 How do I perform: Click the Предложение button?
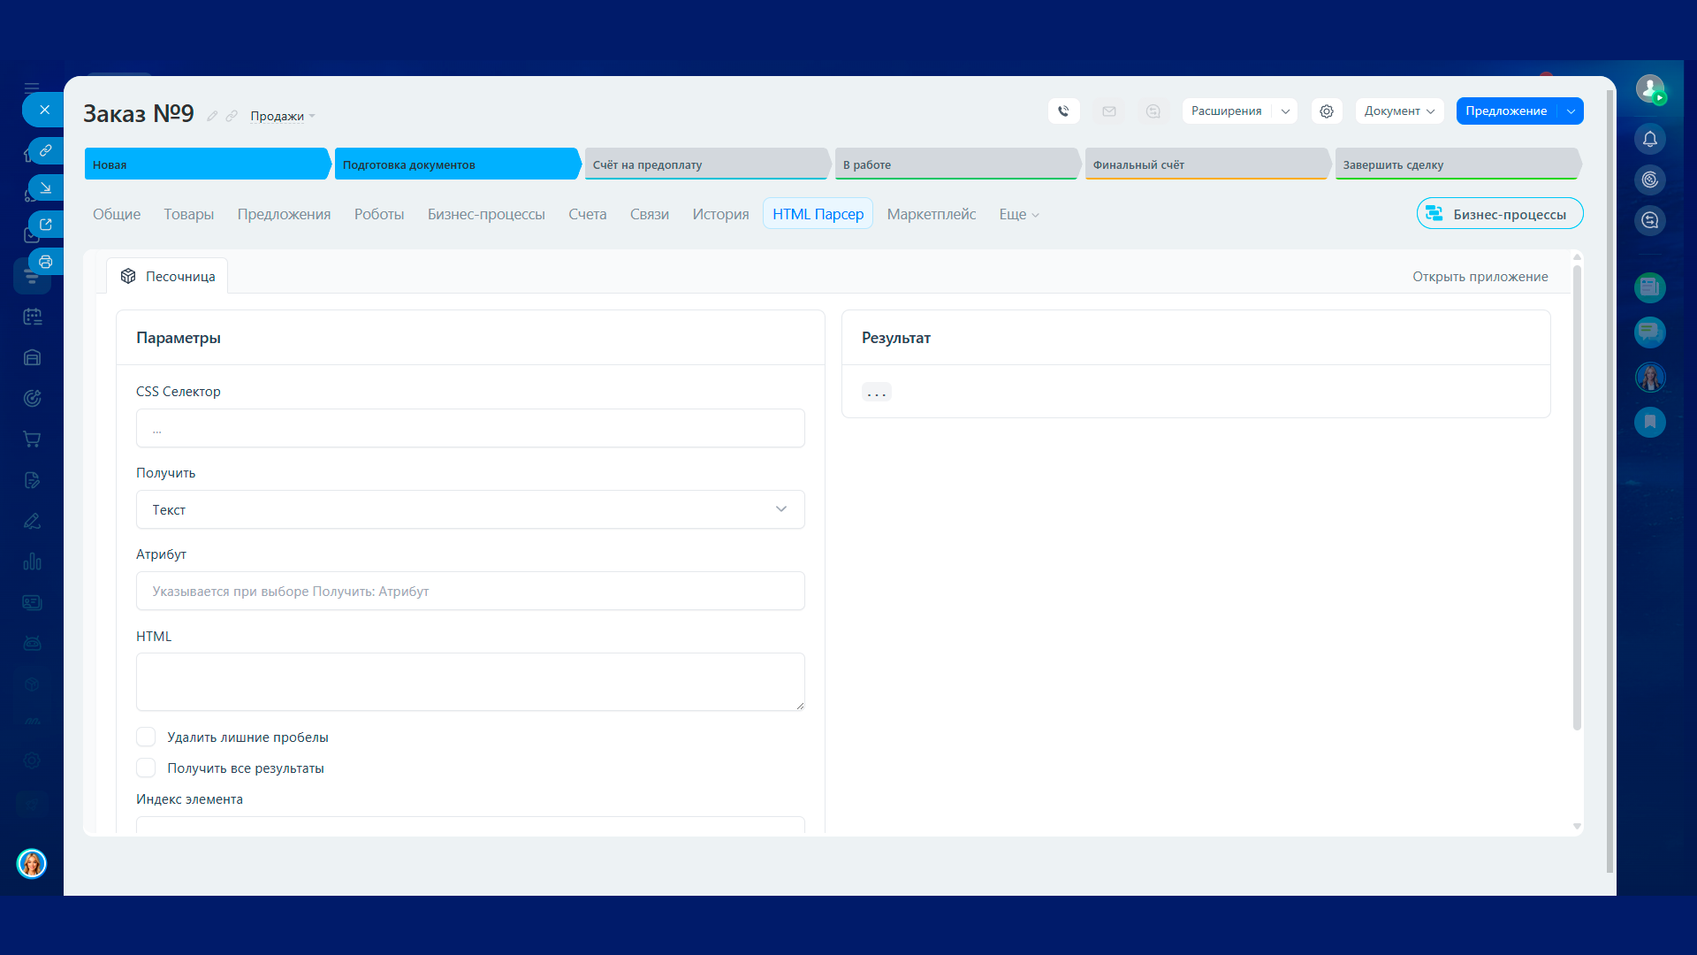coord(1506,111)
